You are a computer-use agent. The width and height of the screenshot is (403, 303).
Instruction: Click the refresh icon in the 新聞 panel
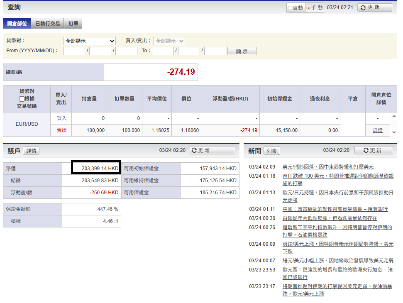[x=366, y=150]
